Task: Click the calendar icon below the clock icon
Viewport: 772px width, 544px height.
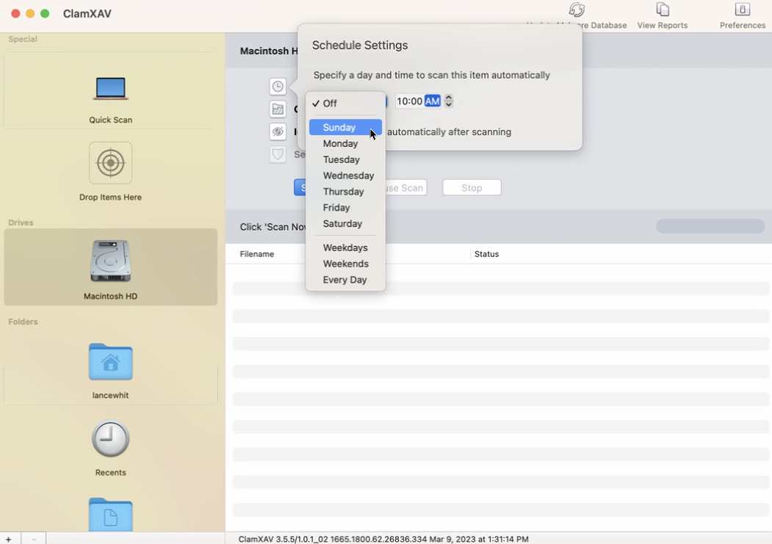Action: point(278,109)
